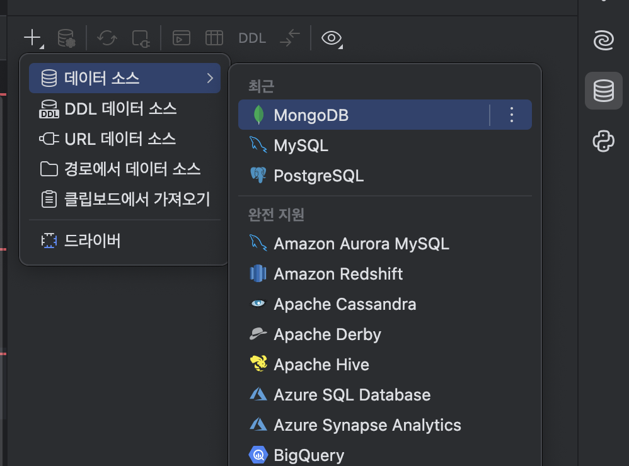Select Azure SQL Database data source
629x466 pixels.
[x=384, y=395]
